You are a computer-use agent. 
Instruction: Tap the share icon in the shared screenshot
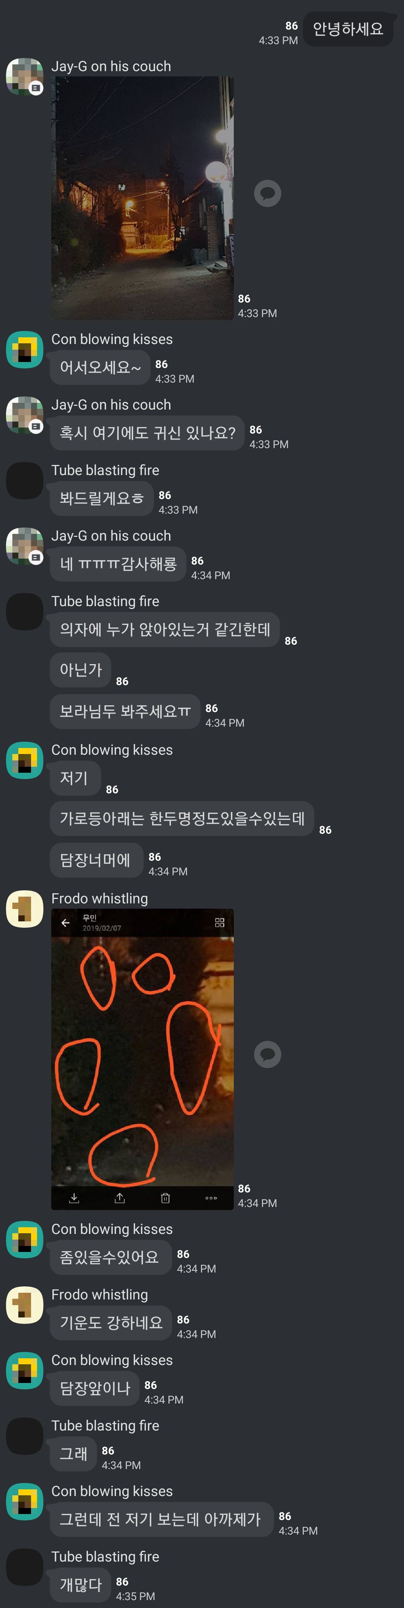pyautogui.click(x=120, y=1197)
